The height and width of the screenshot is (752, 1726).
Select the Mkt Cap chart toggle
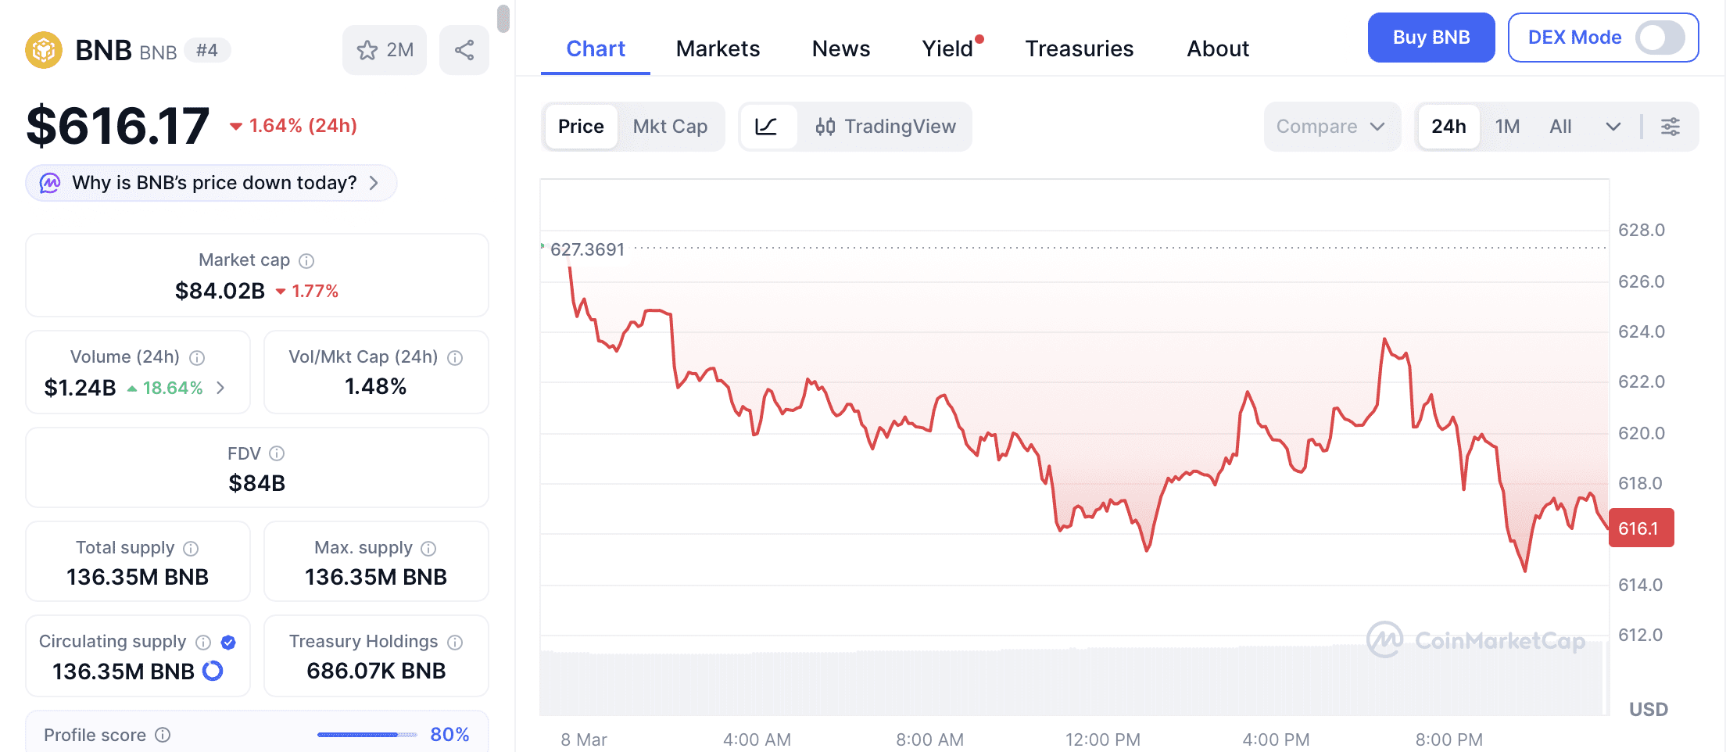point(670,127)
